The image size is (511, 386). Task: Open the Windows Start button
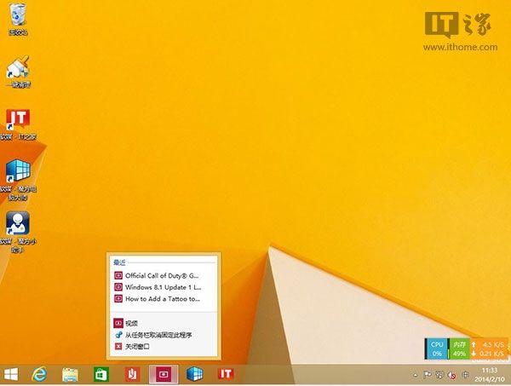tap(11, 374)
